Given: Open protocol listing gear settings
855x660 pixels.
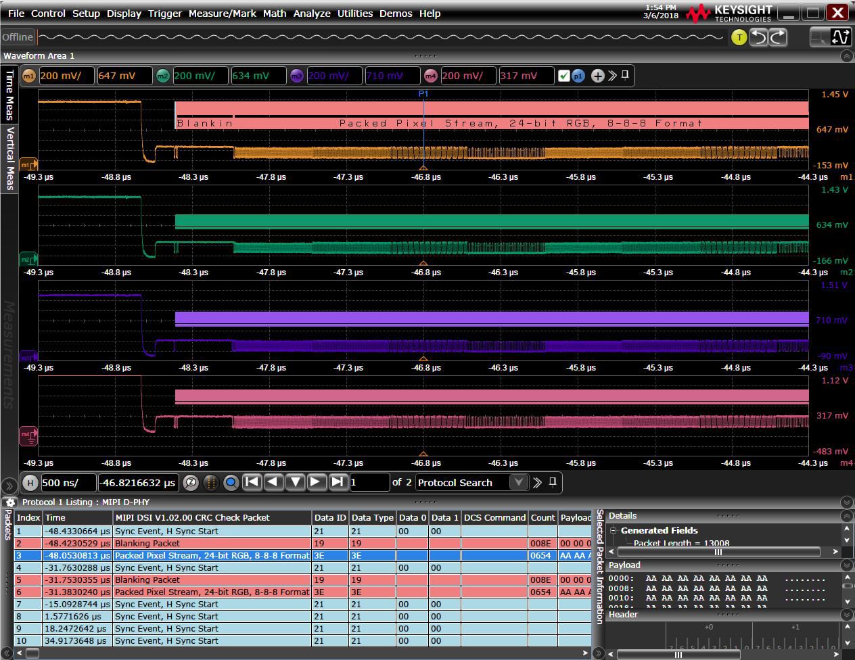Looking at the screenshot, I should click(x=10, y=502).
